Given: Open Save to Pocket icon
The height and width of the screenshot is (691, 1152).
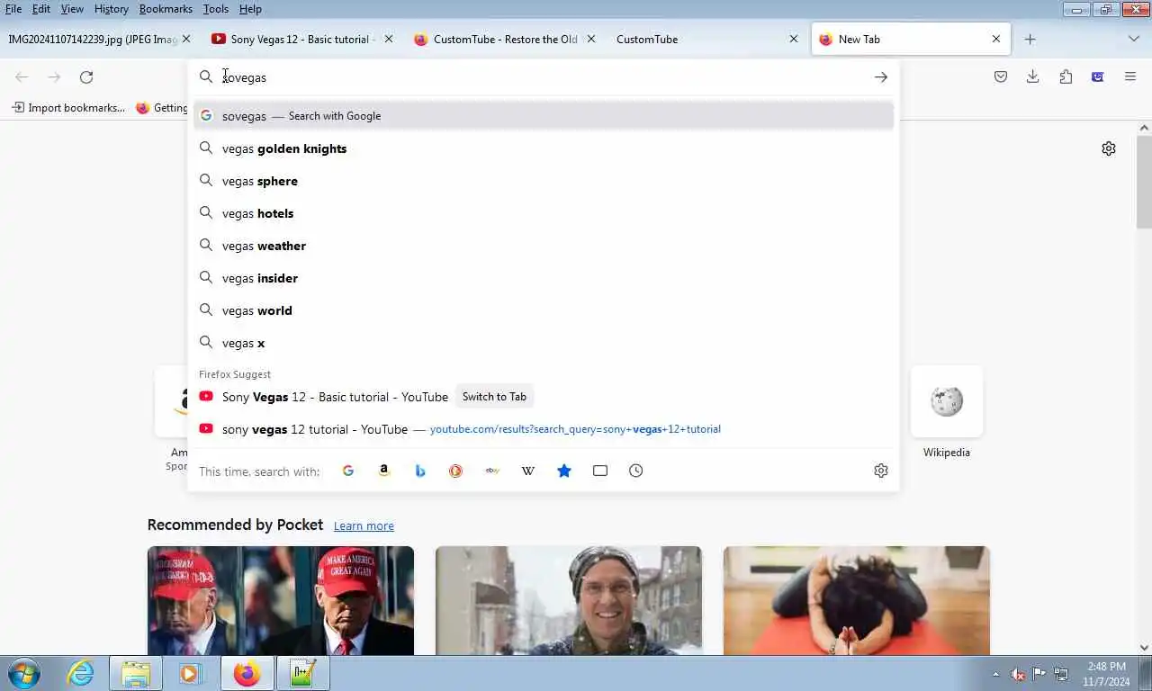Looking at the screenshot, I should click(x=1001, y=77).
